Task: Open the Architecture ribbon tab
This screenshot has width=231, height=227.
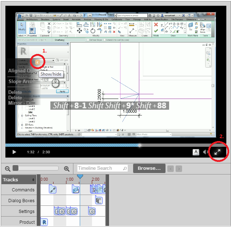Action: (32, 19)
